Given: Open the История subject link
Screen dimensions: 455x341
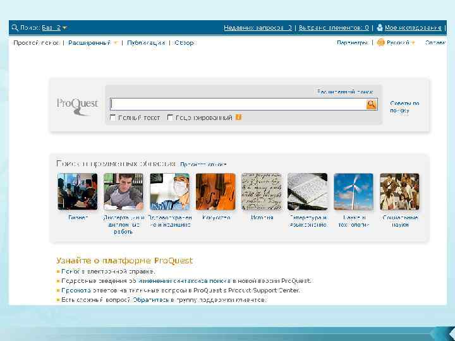Looking at the screenshot, I should (x=262, y=217).
